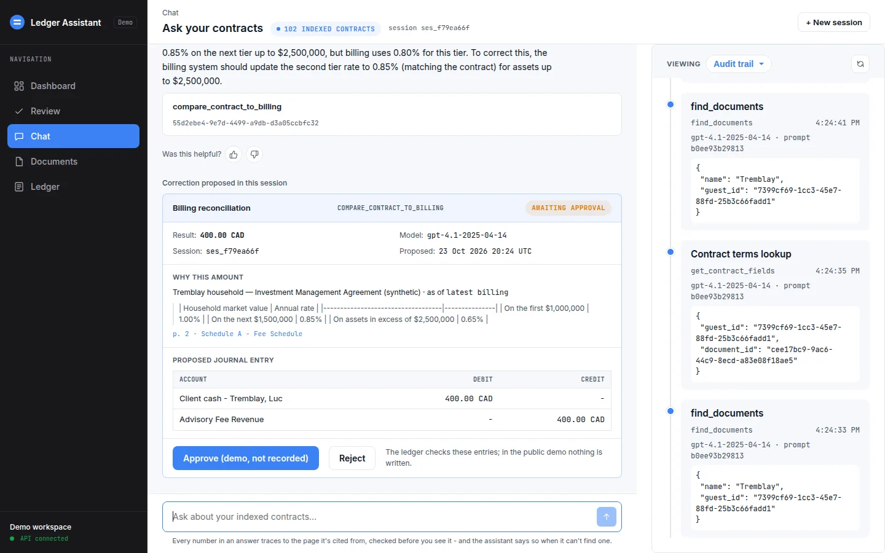Click the Billing reconciliation title
Screen dimensions: 885x553
click(x=211, y=208)
